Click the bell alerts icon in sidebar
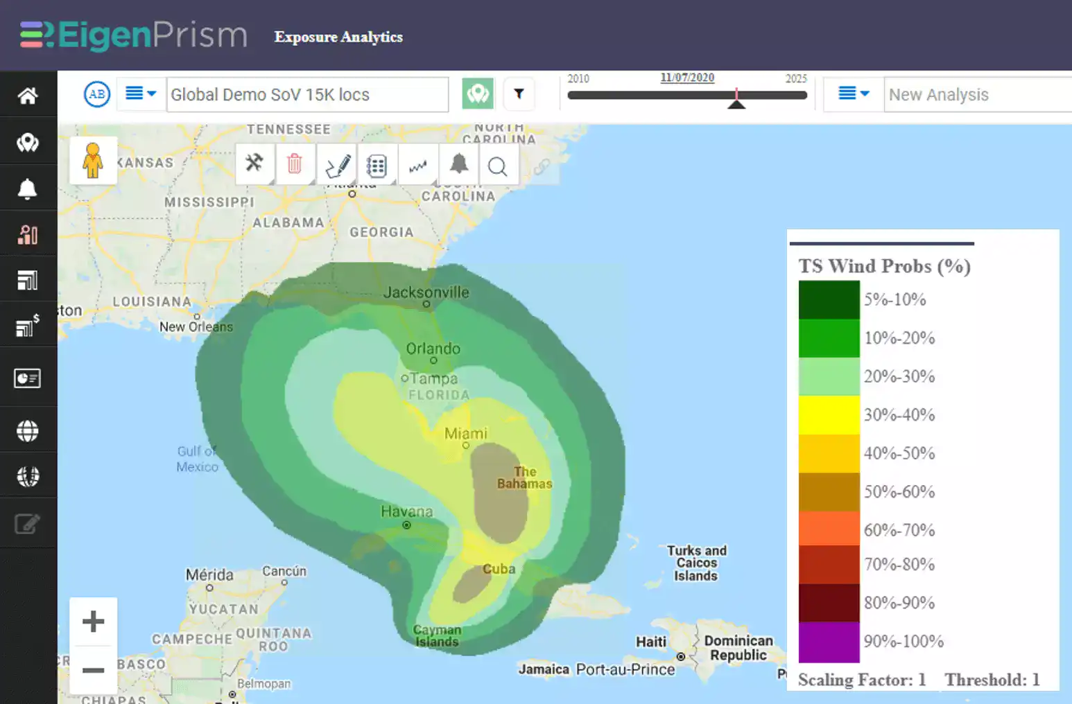The height and width of the screenshot is (704, 1072). (x=28, y=188)
